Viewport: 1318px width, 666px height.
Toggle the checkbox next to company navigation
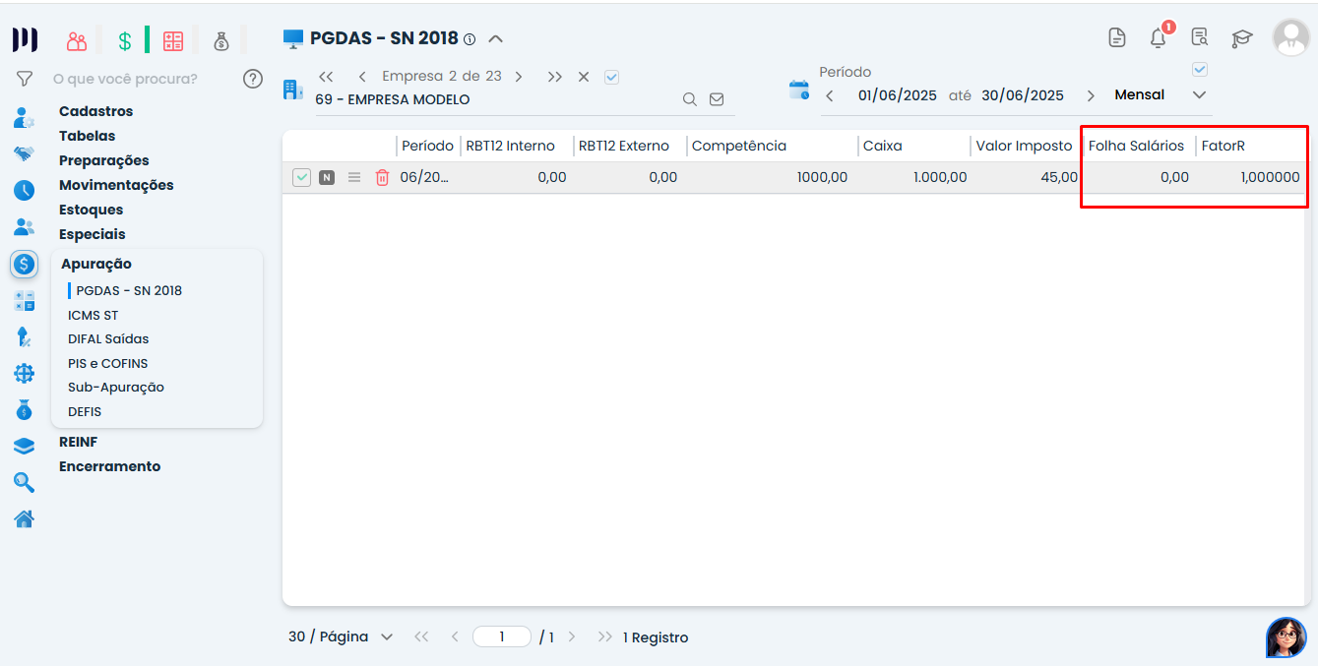click(x=611, y=77)
